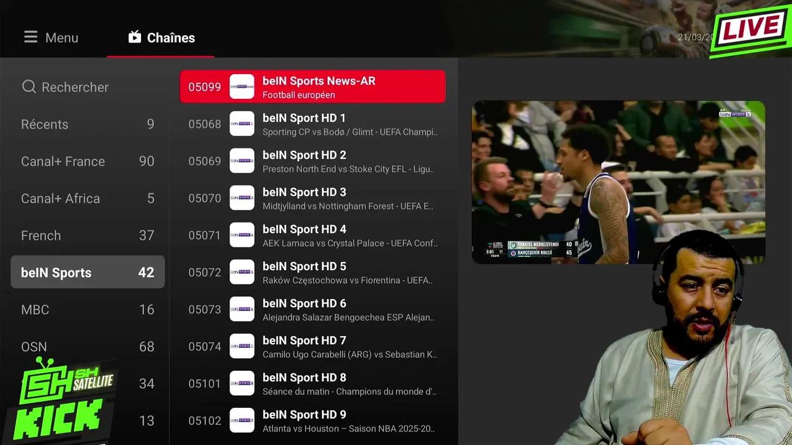Screen dimensions: 792x445
Task: Click beIN Sports News-AR channel logo
Action: pos(242,87)
